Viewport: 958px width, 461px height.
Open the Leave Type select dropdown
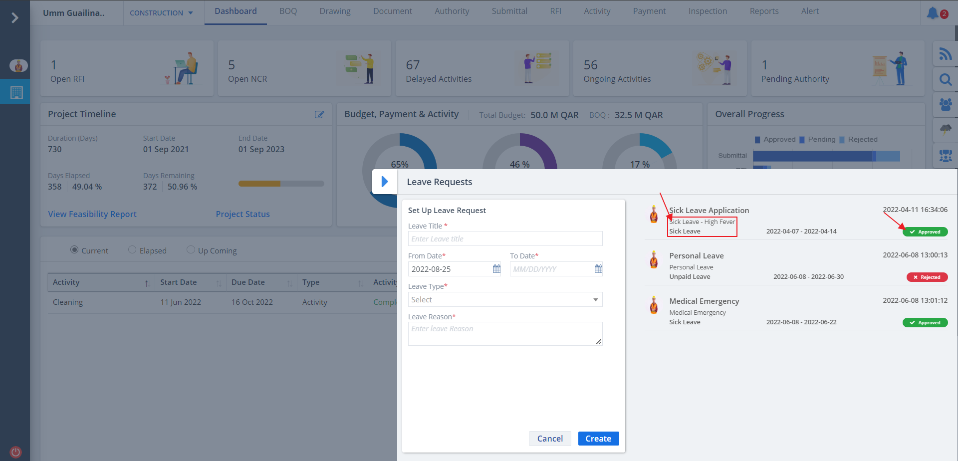click(x=505, y=299)
